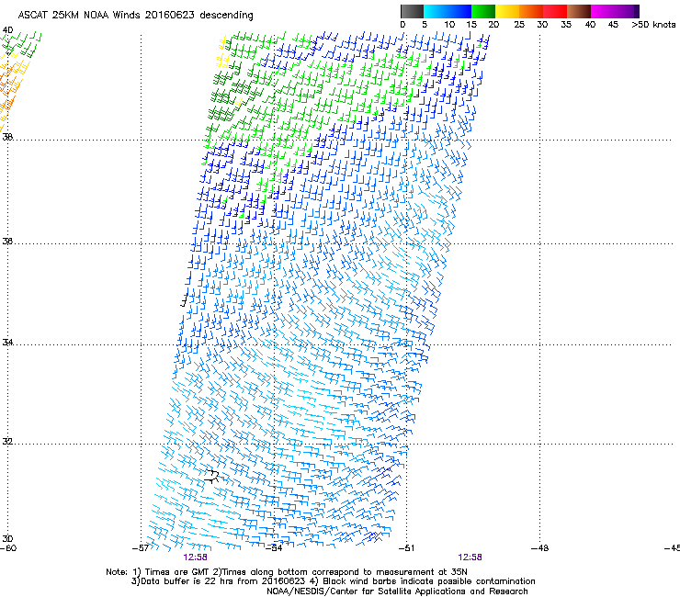Click longitude axis label "-48"
680x597 pixels.
click(x=540, y=548)
